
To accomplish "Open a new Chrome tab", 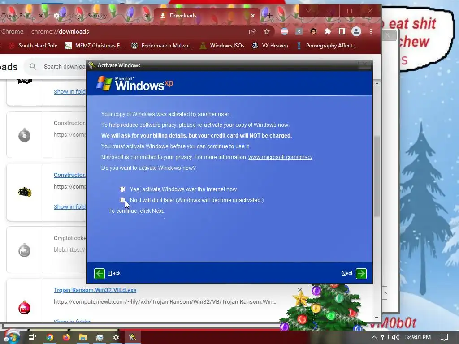I will point(269,16).
